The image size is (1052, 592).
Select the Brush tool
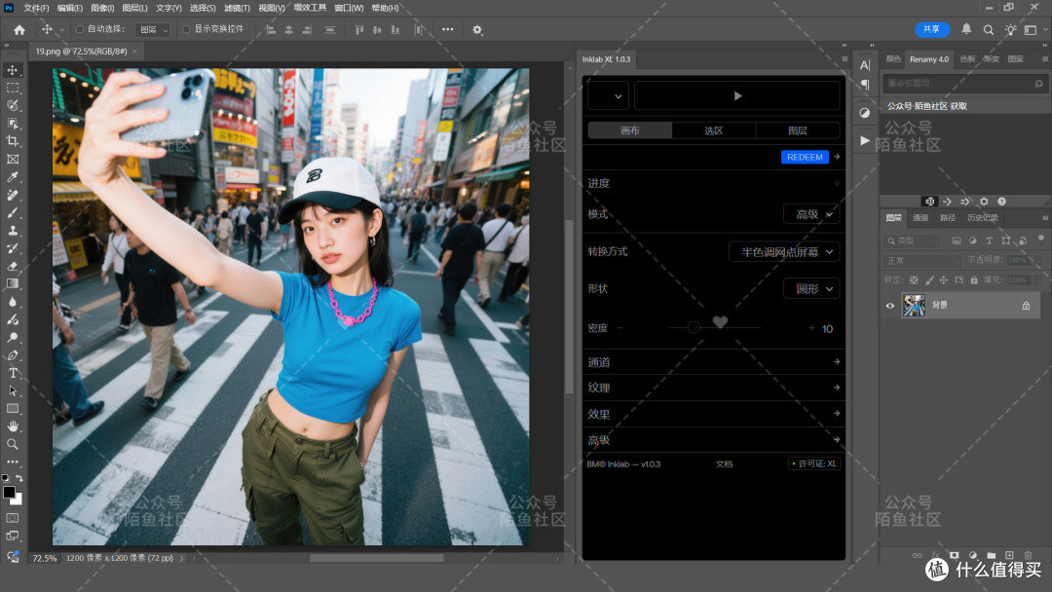12,212
